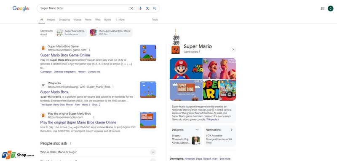Open Mario and Peach movie trailer image
This screenshot has width=337, height=161.
tap(219, 69)
